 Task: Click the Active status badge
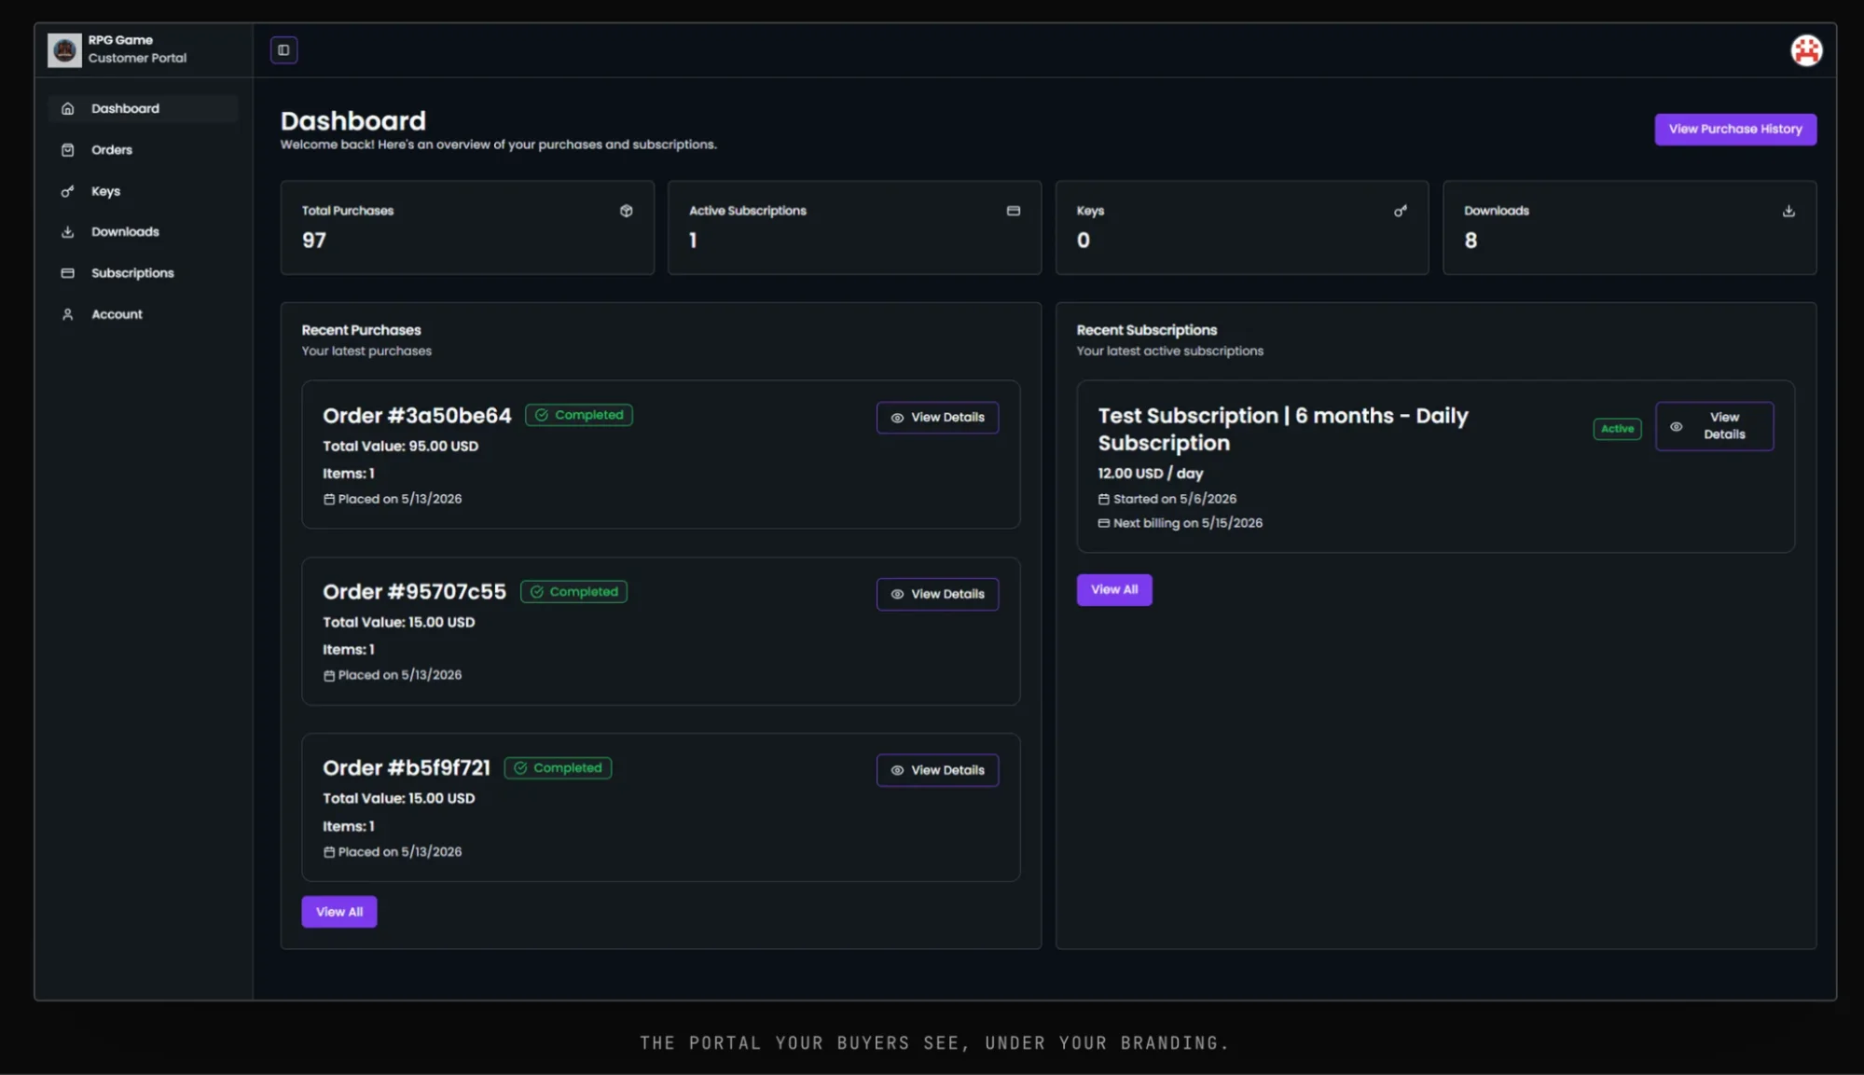(x=1617, y=429)
